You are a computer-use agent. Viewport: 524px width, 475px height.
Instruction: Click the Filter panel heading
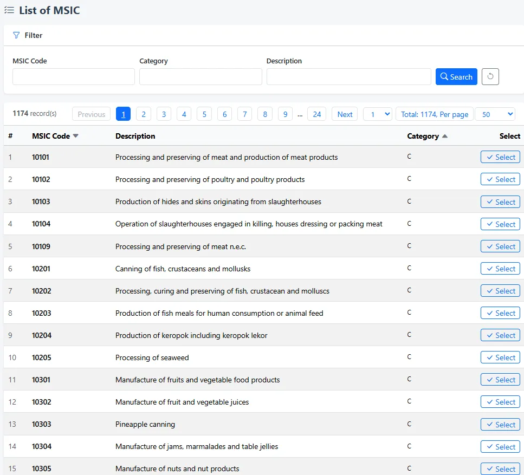pos(34,35)
